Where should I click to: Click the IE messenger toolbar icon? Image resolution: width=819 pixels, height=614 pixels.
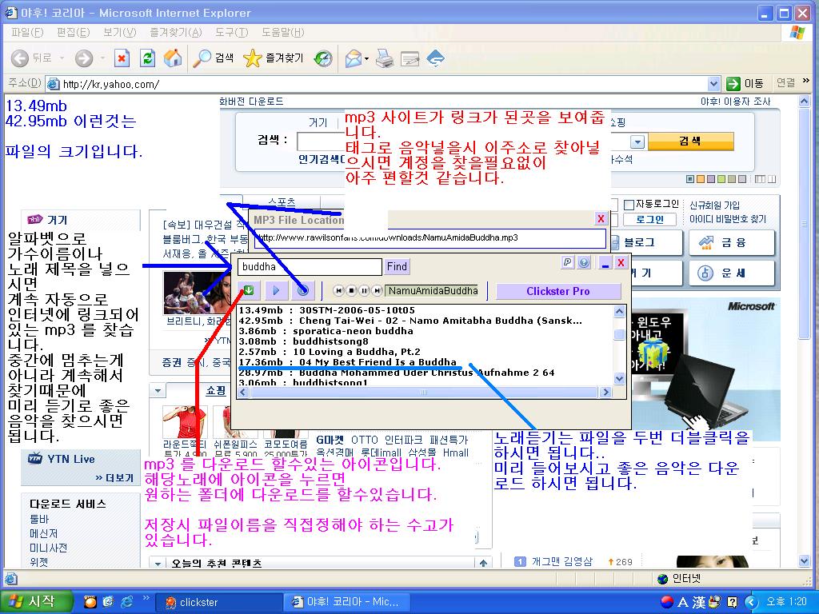(x=435, y=58)
